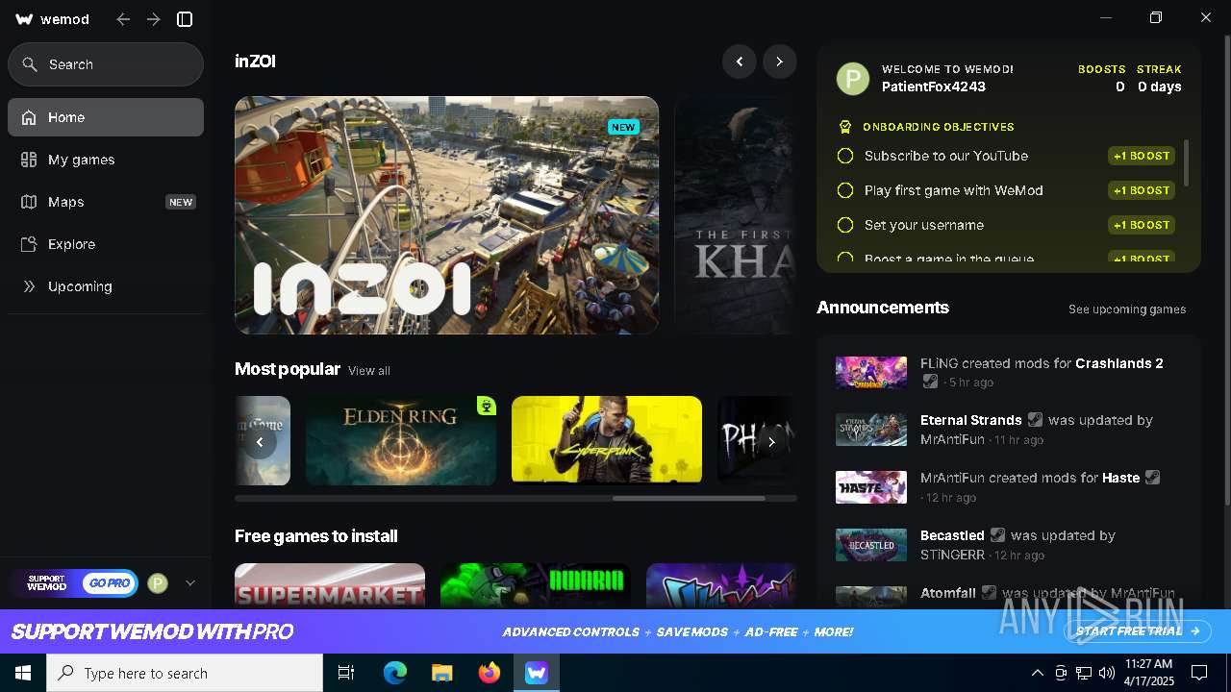Click the volume tray icon
Viewport: 1231px width, 692px height.
pos(1106,673)
